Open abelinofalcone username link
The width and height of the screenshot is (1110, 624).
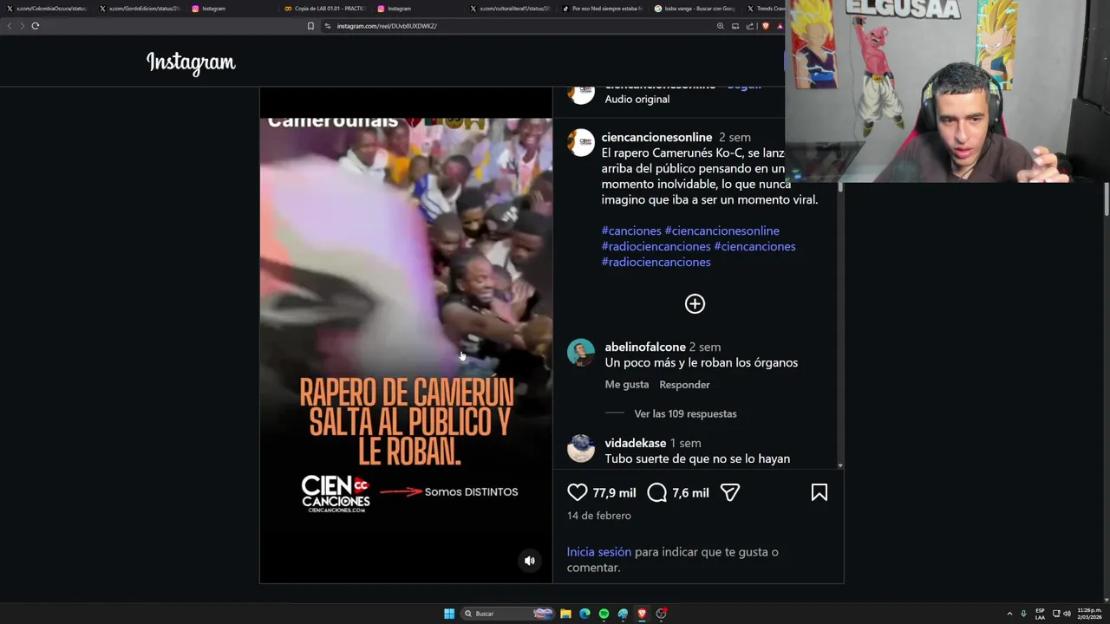coord(645,347)
